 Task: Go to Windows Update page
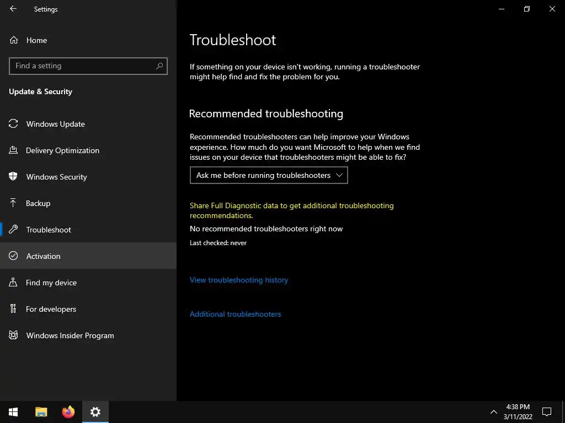pos(88,124)
